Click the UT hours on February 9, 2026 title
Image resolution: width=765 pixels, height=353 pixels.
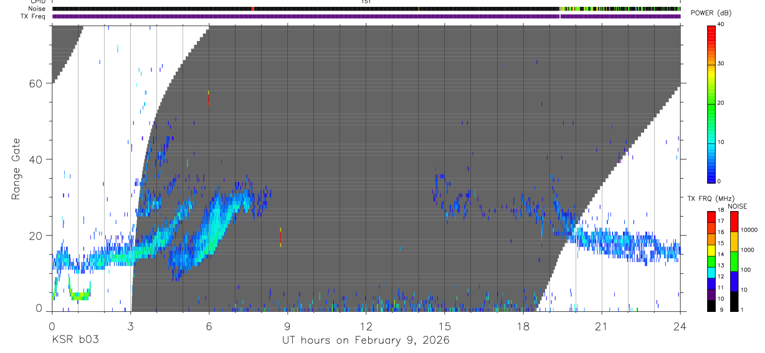tap(367, 340)
